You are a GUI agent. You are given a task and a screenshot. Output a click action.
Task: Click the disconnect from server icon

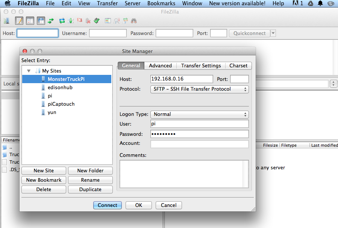point(88,21)
